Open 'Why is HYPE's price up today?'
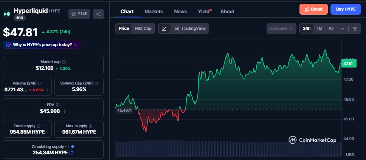Viewport: 366px width, 160px height. coord(42,45)
